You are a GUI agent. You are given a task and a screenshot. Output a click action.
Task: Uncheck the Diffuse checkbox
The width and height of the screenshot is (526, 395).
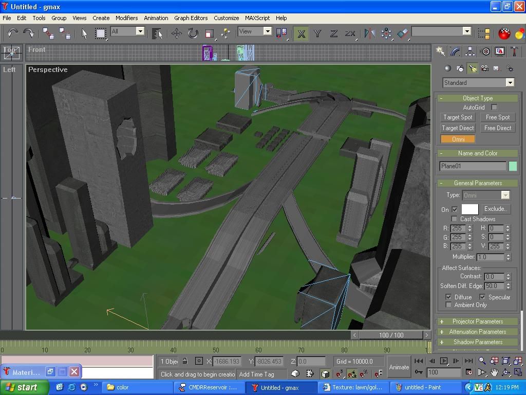coord(448,297)
